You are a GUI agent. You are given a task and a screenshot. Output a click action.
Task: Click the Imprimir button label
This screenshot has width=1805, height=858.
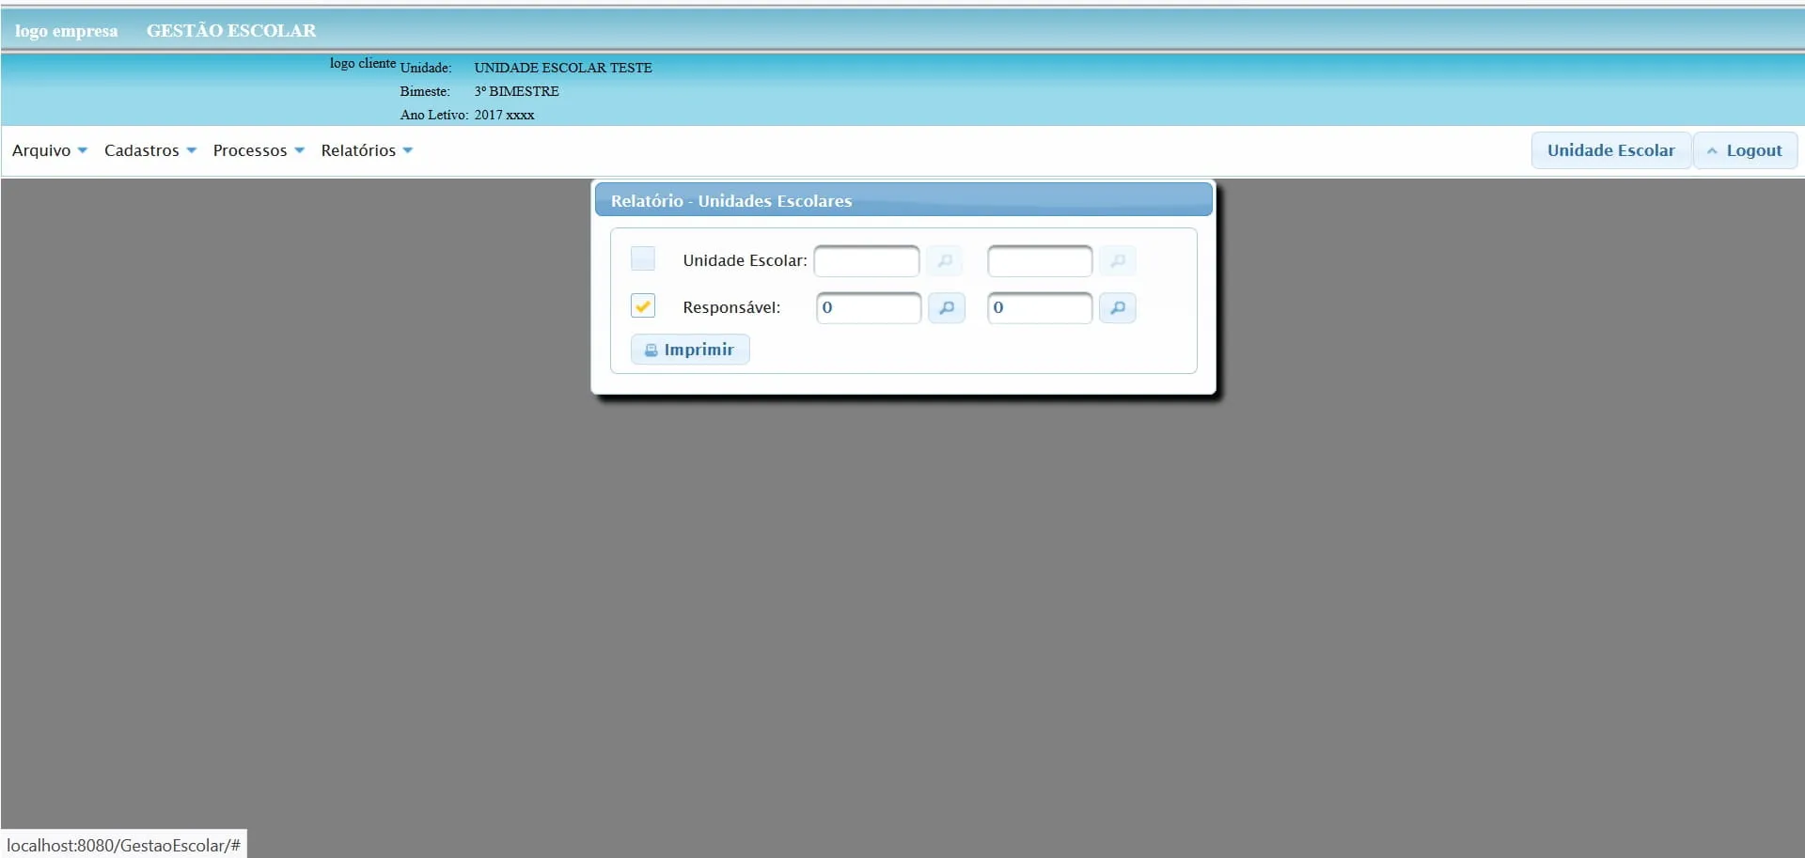click(x=698, y=350)
